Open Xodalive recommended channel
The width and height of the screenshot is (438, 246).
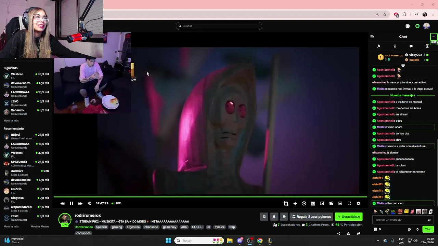pos(26,173)
